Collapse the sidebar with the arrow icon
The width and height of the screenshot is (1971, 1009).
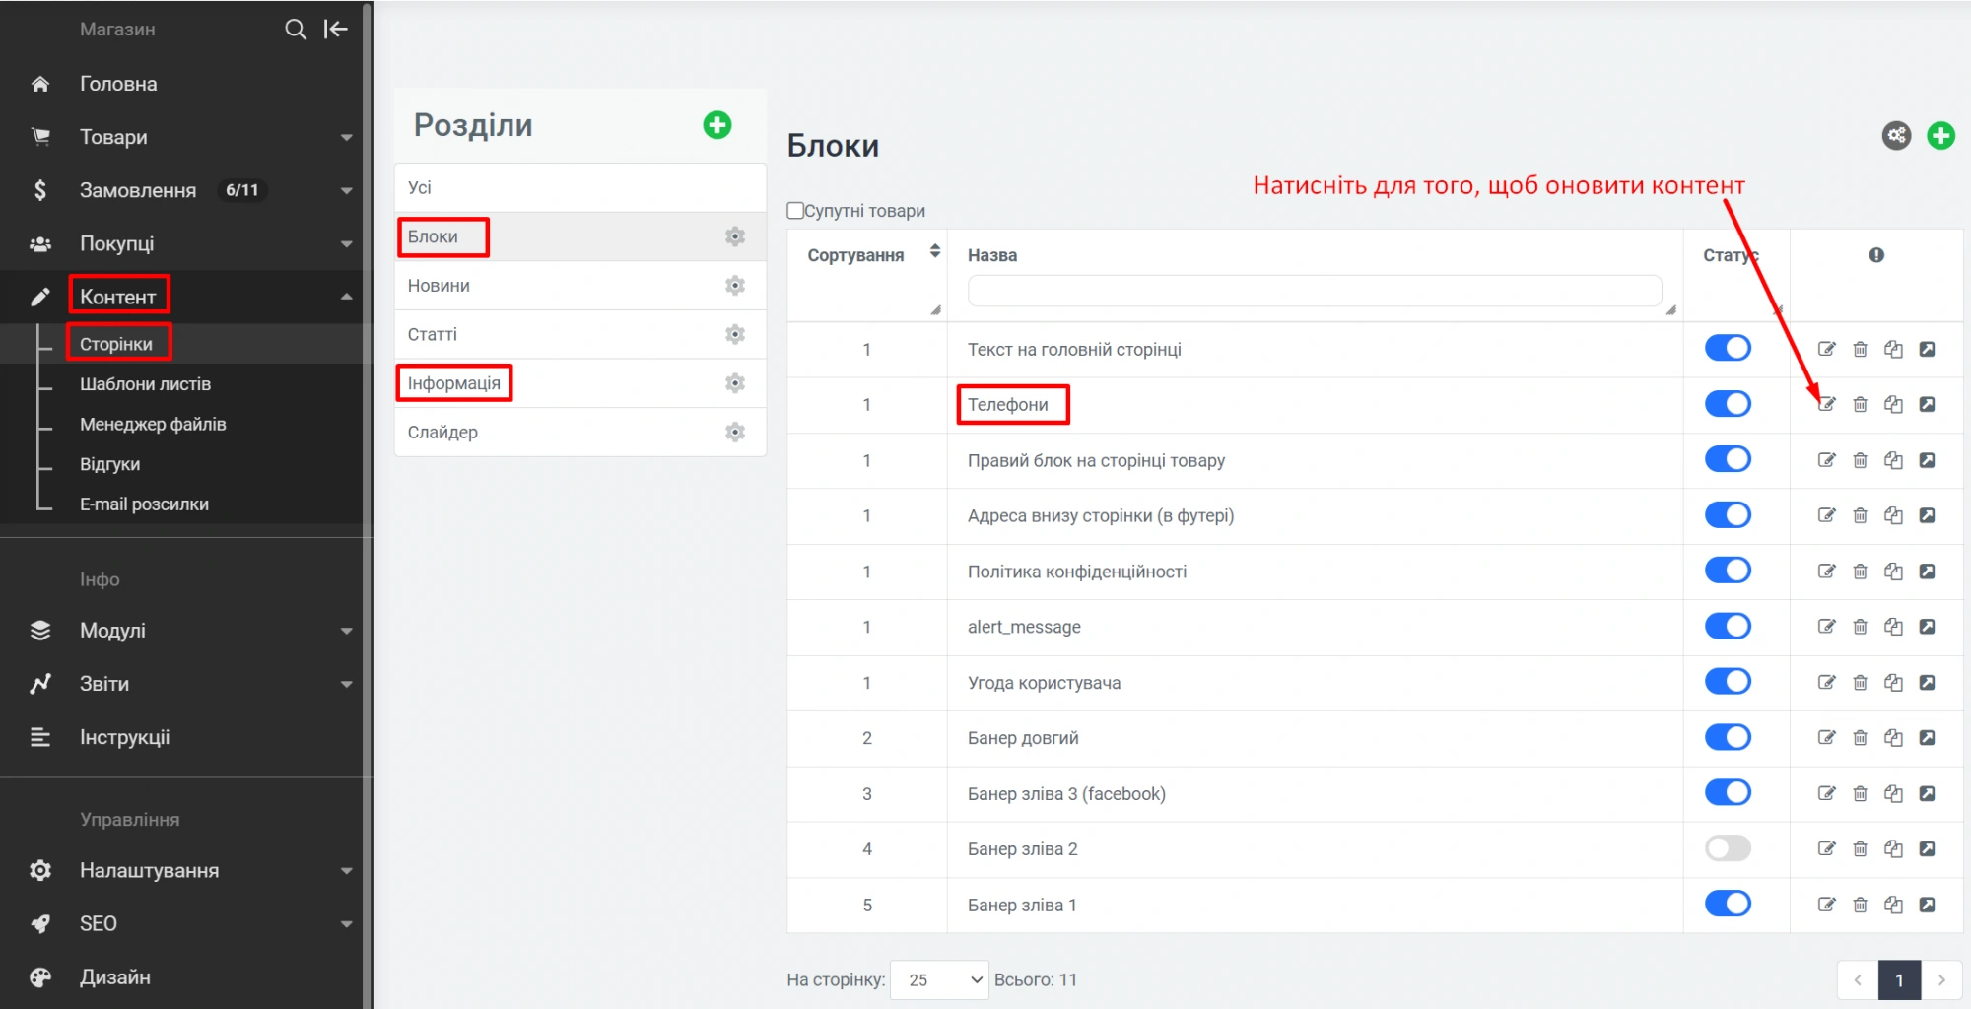pyautogui.click(x=336, y=30)
